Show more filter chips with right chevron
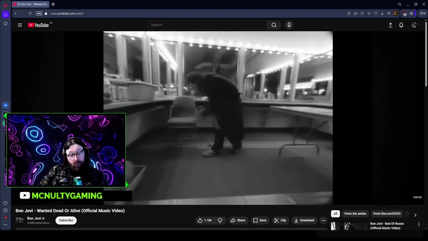The width and height of the screenshot is (428, 241). point(415,215)
